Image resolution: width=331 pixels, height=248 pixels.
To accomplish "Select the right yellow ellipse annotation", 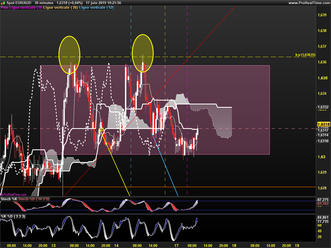I will tap(143, 53).
